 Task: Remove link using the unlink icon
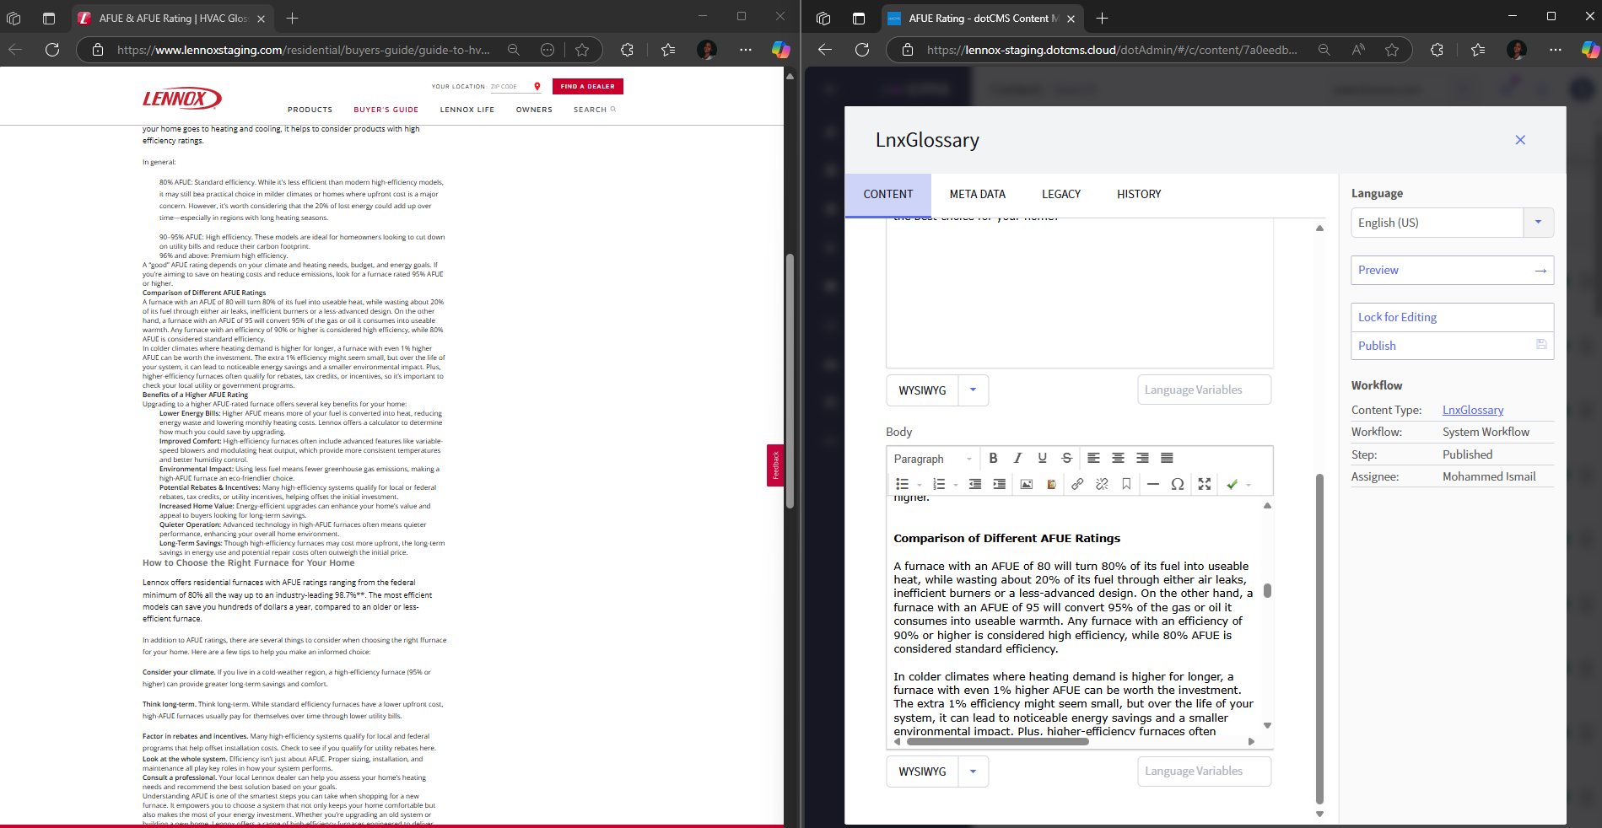[x=1102, y=484]
